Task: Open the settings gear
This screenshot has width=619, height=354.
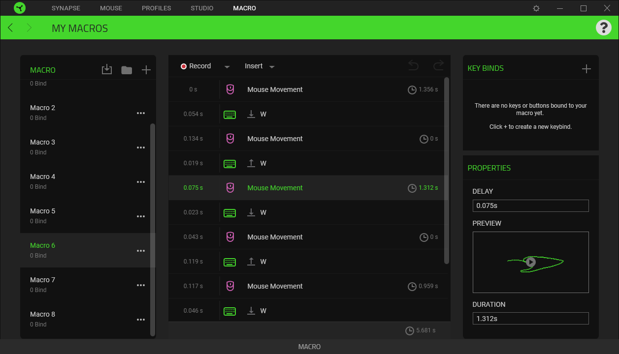Action: [536, 8]
